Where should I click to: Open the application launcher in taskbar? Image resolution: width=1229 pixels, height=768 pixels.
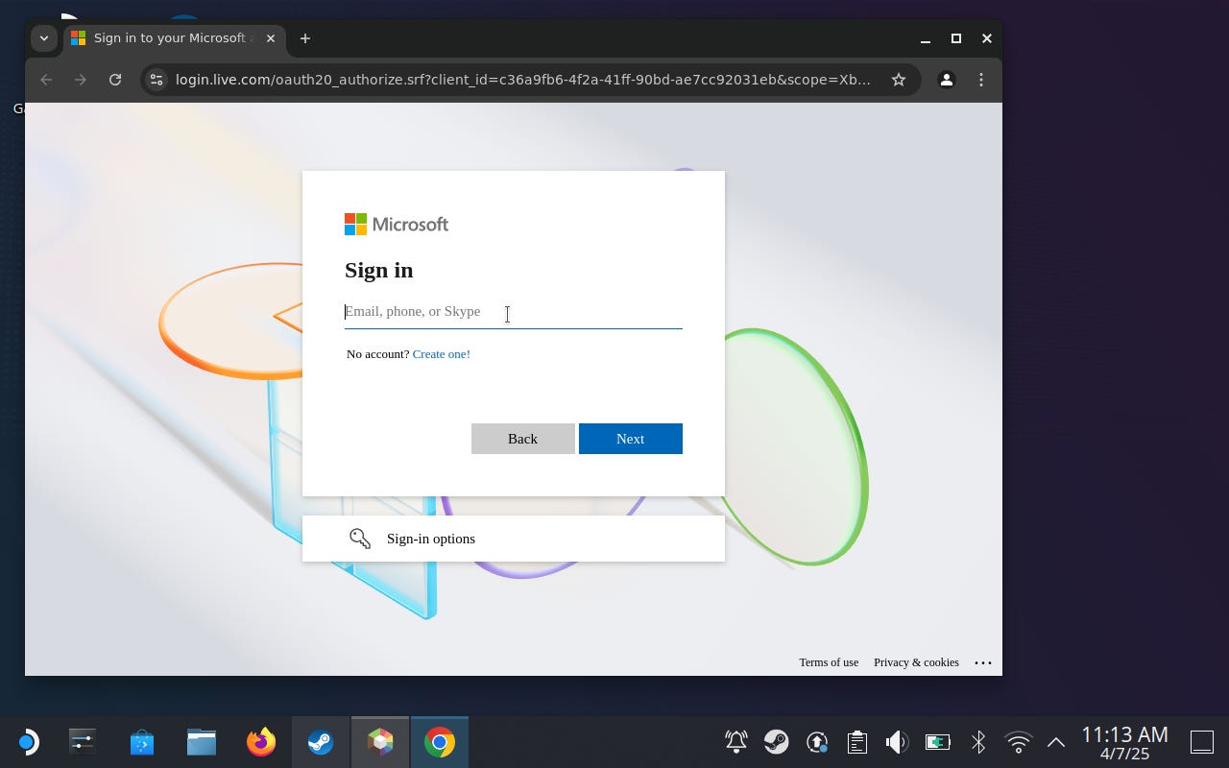(27, 742)
